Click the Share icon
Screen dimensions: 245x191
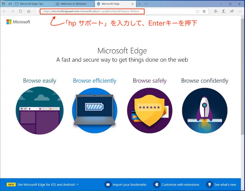(x=232, y=11)
